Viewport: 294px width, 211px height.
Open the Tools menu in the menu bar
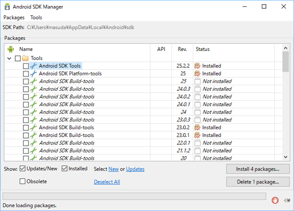[36, 17]
